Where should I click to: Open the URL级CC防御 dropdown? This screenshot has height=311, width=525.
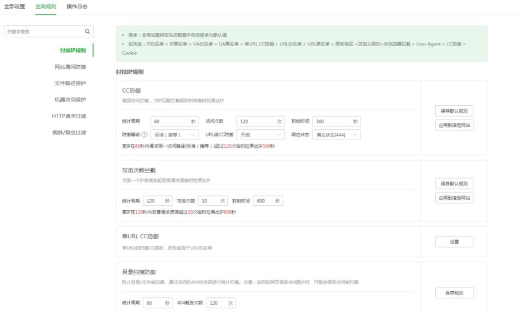point(261,135)
